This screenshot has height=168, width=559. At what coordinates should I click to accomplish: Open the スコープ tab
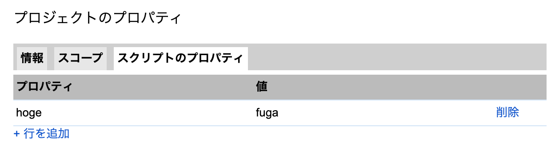pos(80,58)
